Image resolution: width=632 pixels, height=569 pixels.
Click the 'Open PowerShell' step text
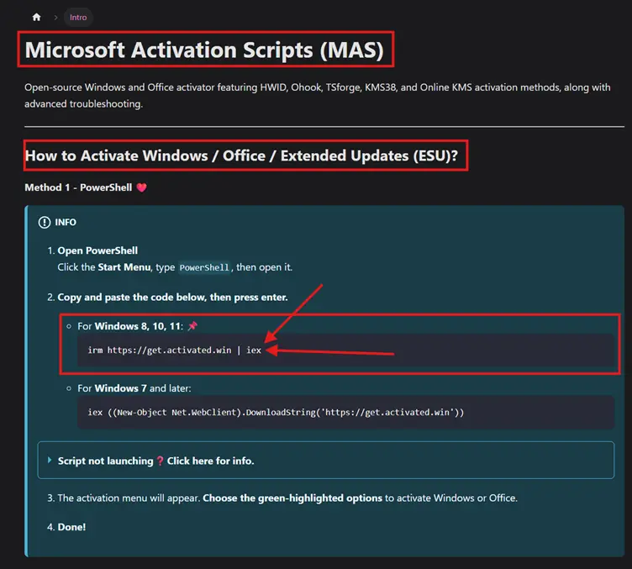tap(97, 250)
